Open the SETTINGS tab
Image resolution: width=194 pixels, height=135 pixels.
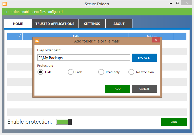92,24
